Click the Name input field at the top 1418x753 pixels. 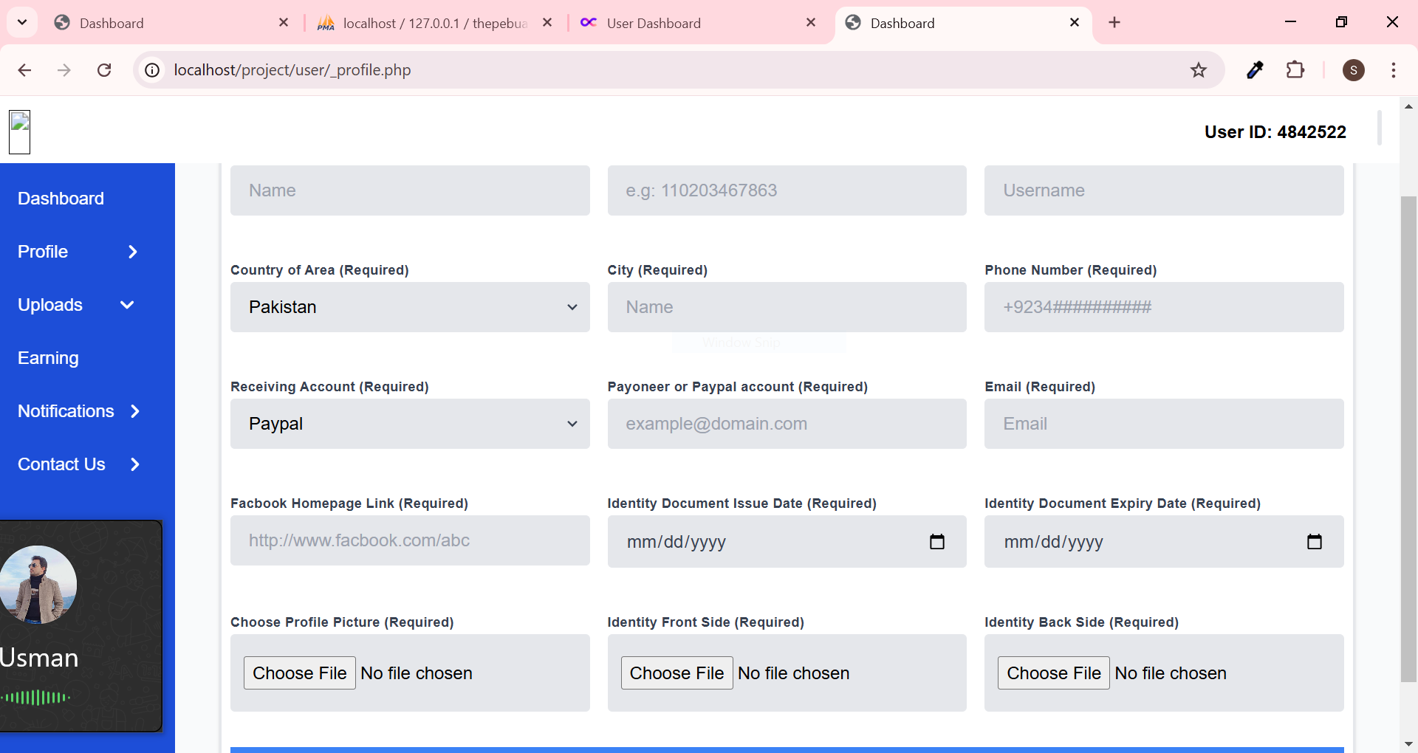410,190
